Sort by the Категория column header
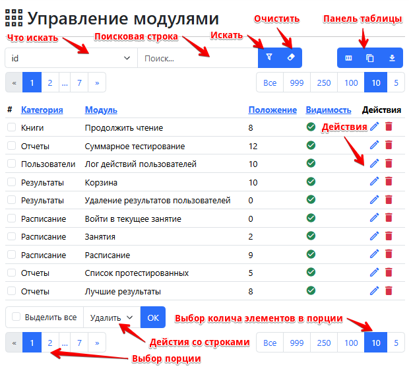Viewport: 411px width, 369px height. click(x=42, y=110)
